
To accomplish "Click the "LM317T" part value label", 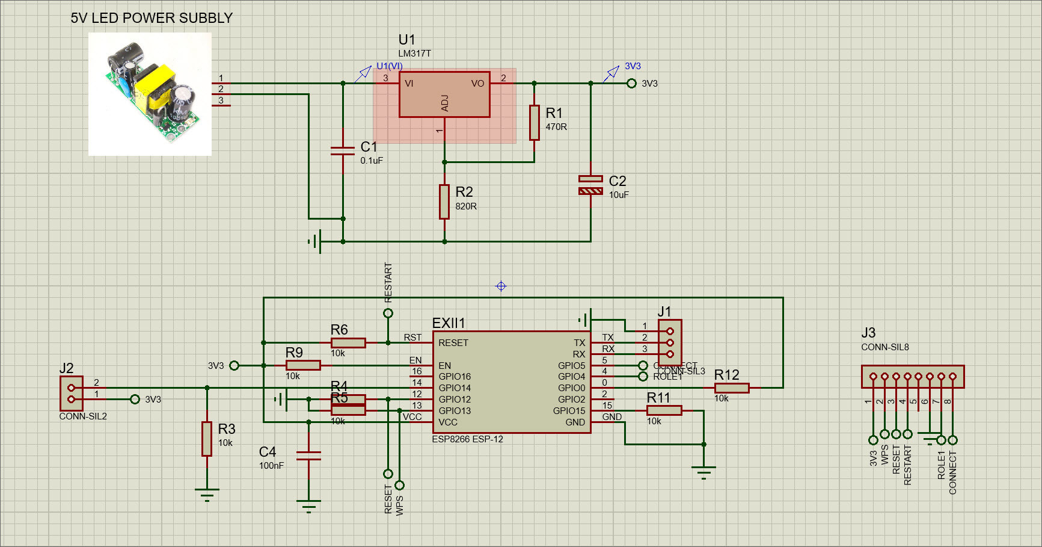I will (x=414, y=54).
